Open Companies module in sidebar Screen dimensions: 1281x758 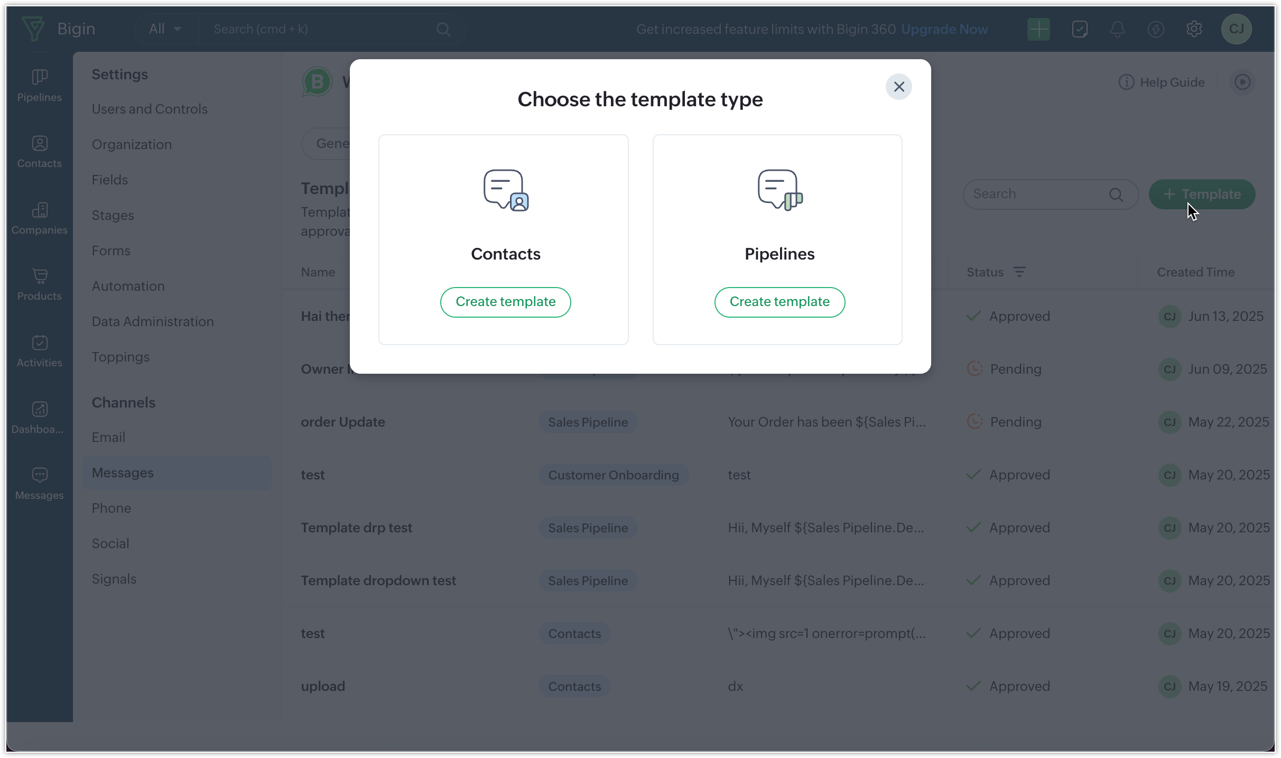click(x=39, y=218)
